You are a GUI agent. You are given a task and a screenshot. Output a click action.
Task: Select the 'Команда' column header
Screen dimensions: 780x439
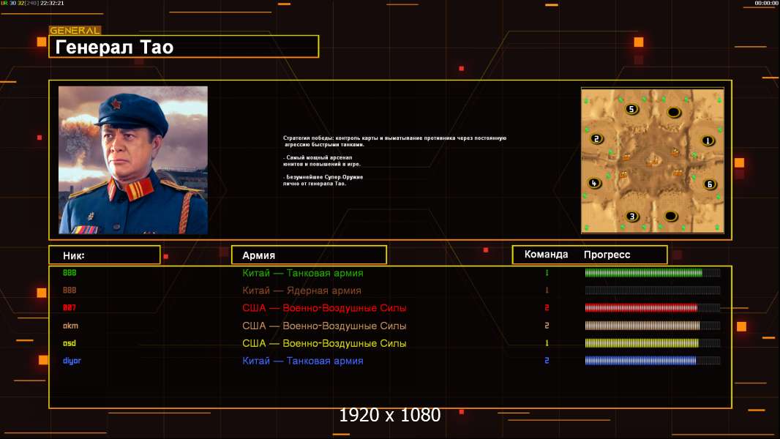[546, 254]
